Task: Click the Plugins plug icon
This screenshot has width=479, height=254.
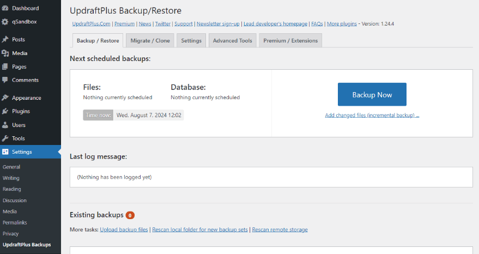Action: (x=5, y=111)
